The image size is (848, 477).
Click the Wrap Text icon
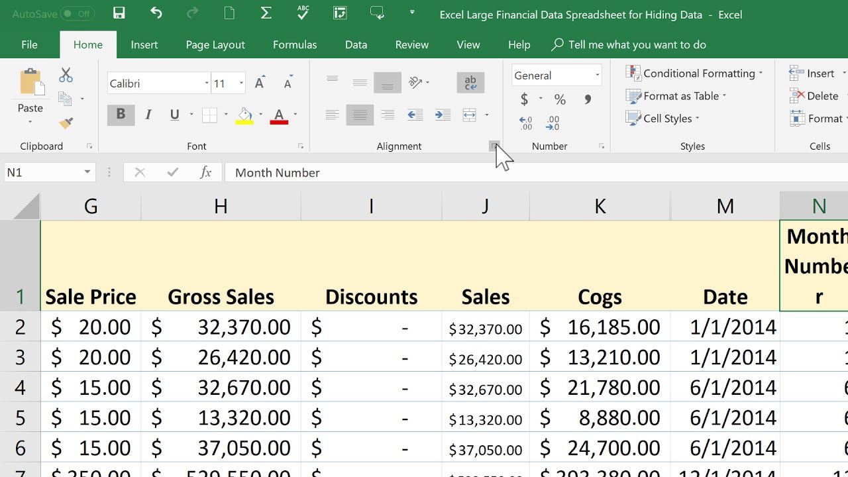click(x=470, y=83)
